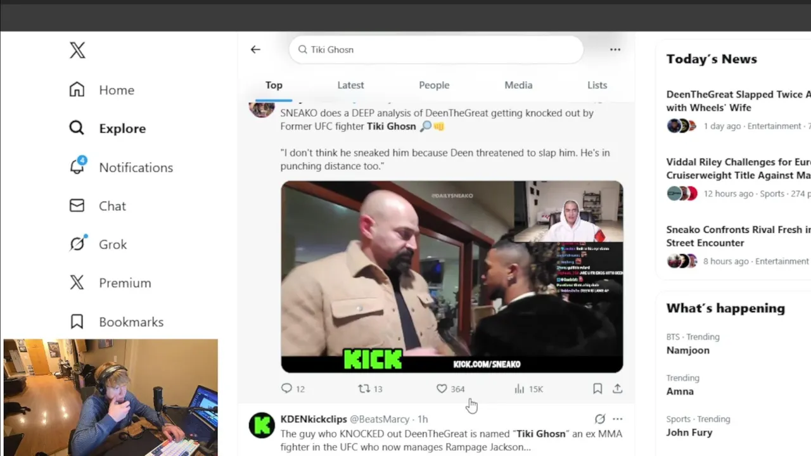Bookmark the SNEAKO analysis post
The height and width of the screenshot is (456, 811).
[x=597, y=389]
